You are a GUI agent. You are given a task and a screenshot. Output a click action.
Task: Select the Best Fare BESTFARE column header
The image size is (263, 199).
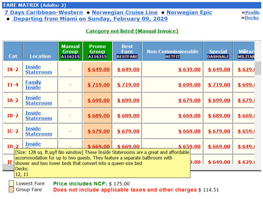tap(127, 51)
